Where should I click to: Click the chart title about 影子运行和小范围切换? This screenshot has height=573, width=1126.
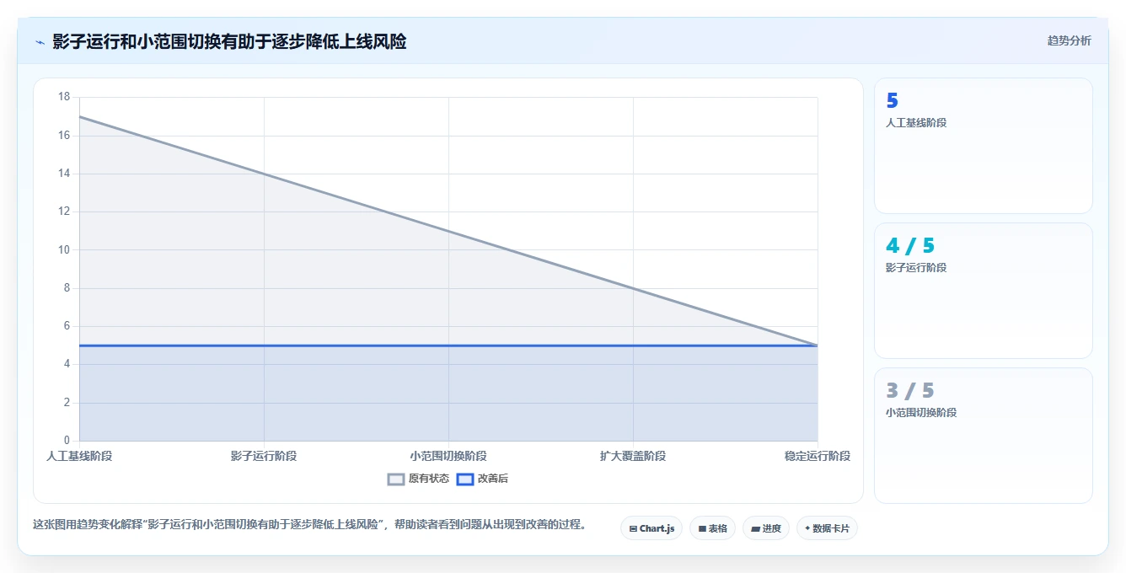[x=229, y=41]
